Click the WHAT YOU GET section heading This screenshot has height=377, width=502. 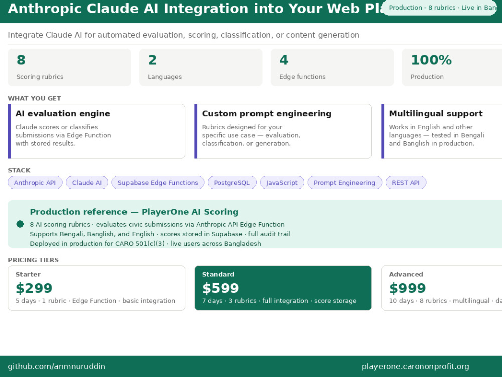click(34, 98)
